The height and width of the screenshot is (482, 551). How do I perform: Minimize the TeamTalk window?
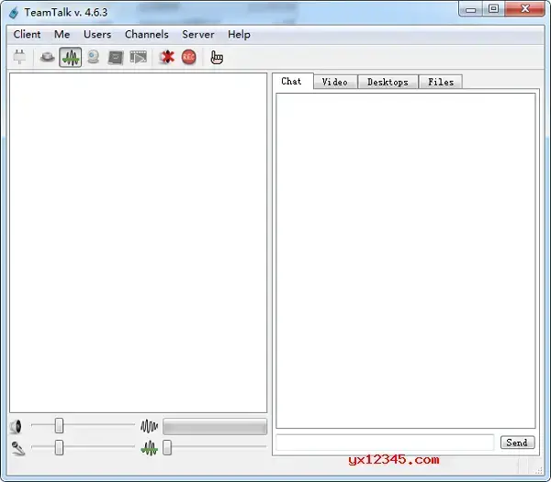click(x=471, y=9)
